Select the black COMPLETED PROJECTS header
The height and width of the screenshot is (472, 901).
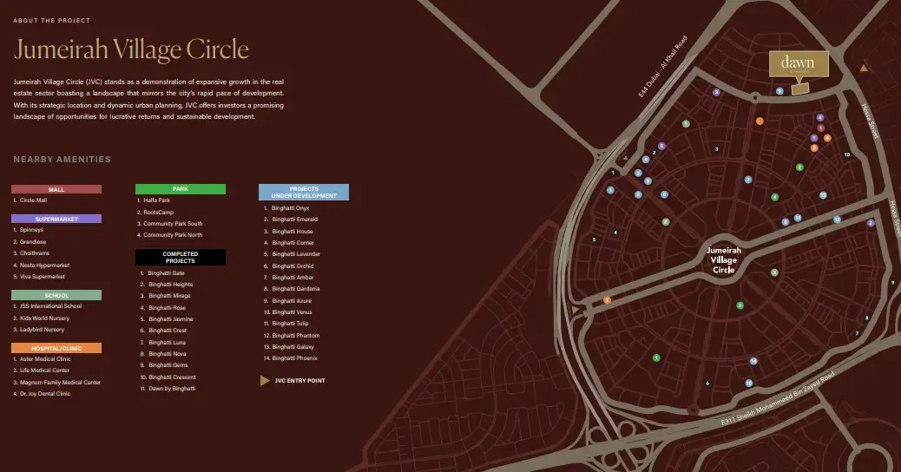tap(181, 257)
